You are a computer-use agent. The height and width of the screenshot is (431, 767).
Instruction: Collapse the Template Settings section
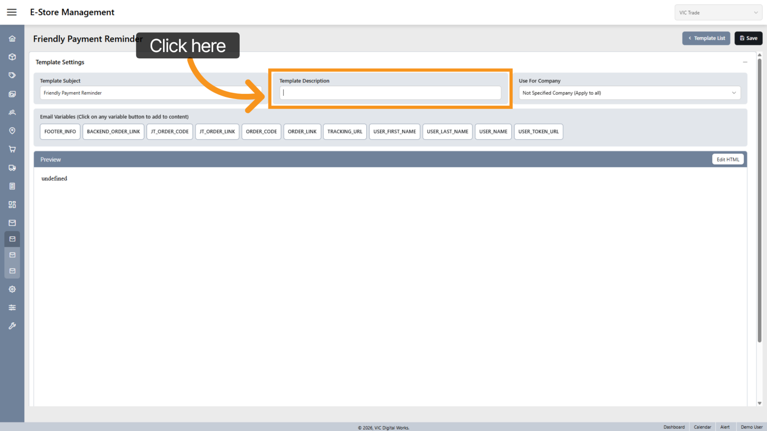coord(745,62)
